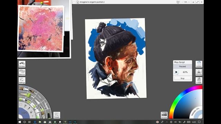This screenshot has width=221, height=124.
Task: Click the document icon beside the title
Action: (78, 2)
